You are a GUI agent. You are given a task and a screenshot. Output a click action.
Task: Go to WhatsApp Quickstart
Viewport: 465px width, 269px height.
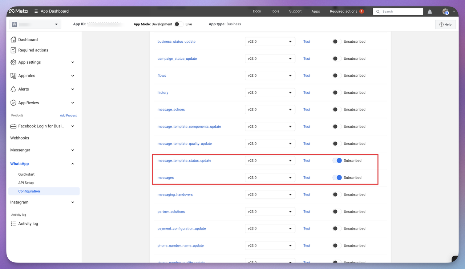click(x=27, y=174)
